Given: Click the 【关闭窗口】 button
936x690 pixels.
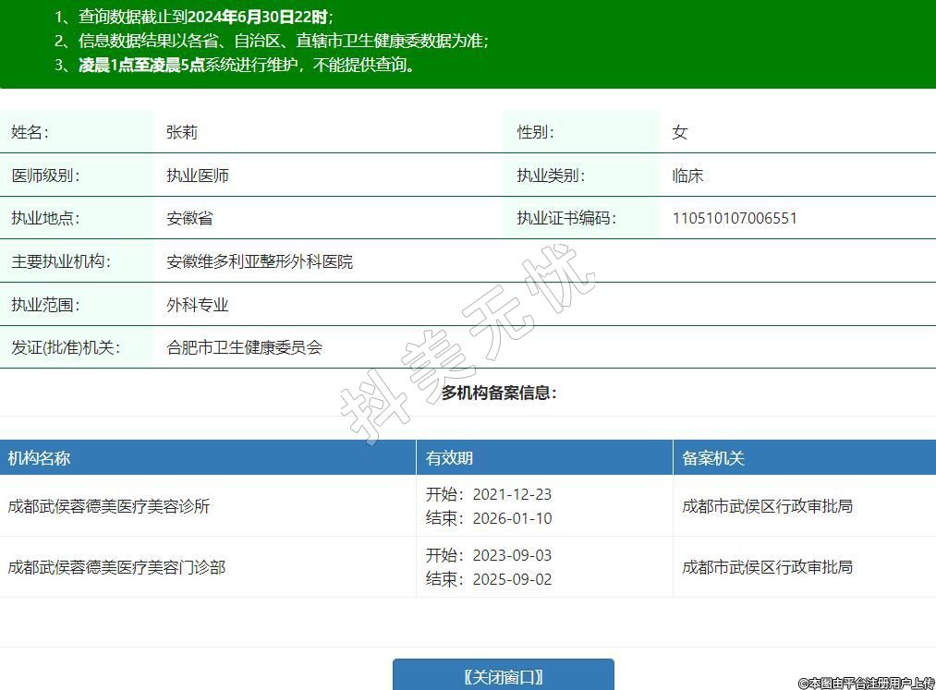Looking at the screenshot, I should point(503,676).
